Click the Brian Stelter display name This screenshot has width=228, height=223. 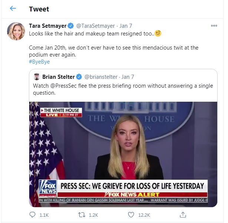[59, 77]
